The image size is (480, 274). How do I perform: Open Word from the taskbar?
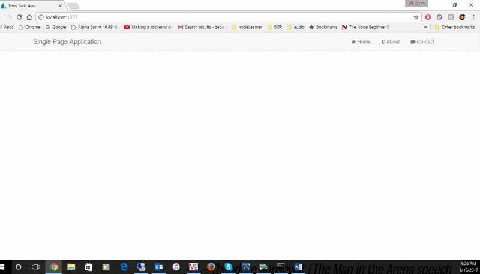tap(298, 267)
